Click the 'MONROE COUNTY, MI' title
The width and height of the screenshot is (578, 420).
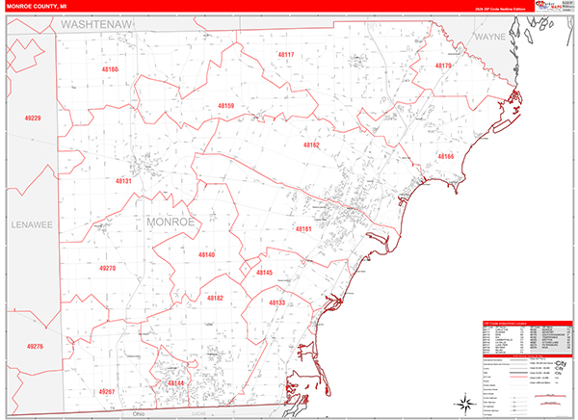(x=37, y=7)
